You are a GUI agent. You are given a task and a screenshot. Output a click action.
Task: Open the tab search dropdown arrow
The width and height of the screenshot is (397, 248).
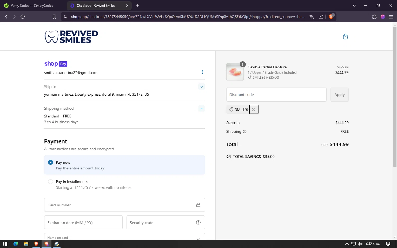tap(354, 6)
